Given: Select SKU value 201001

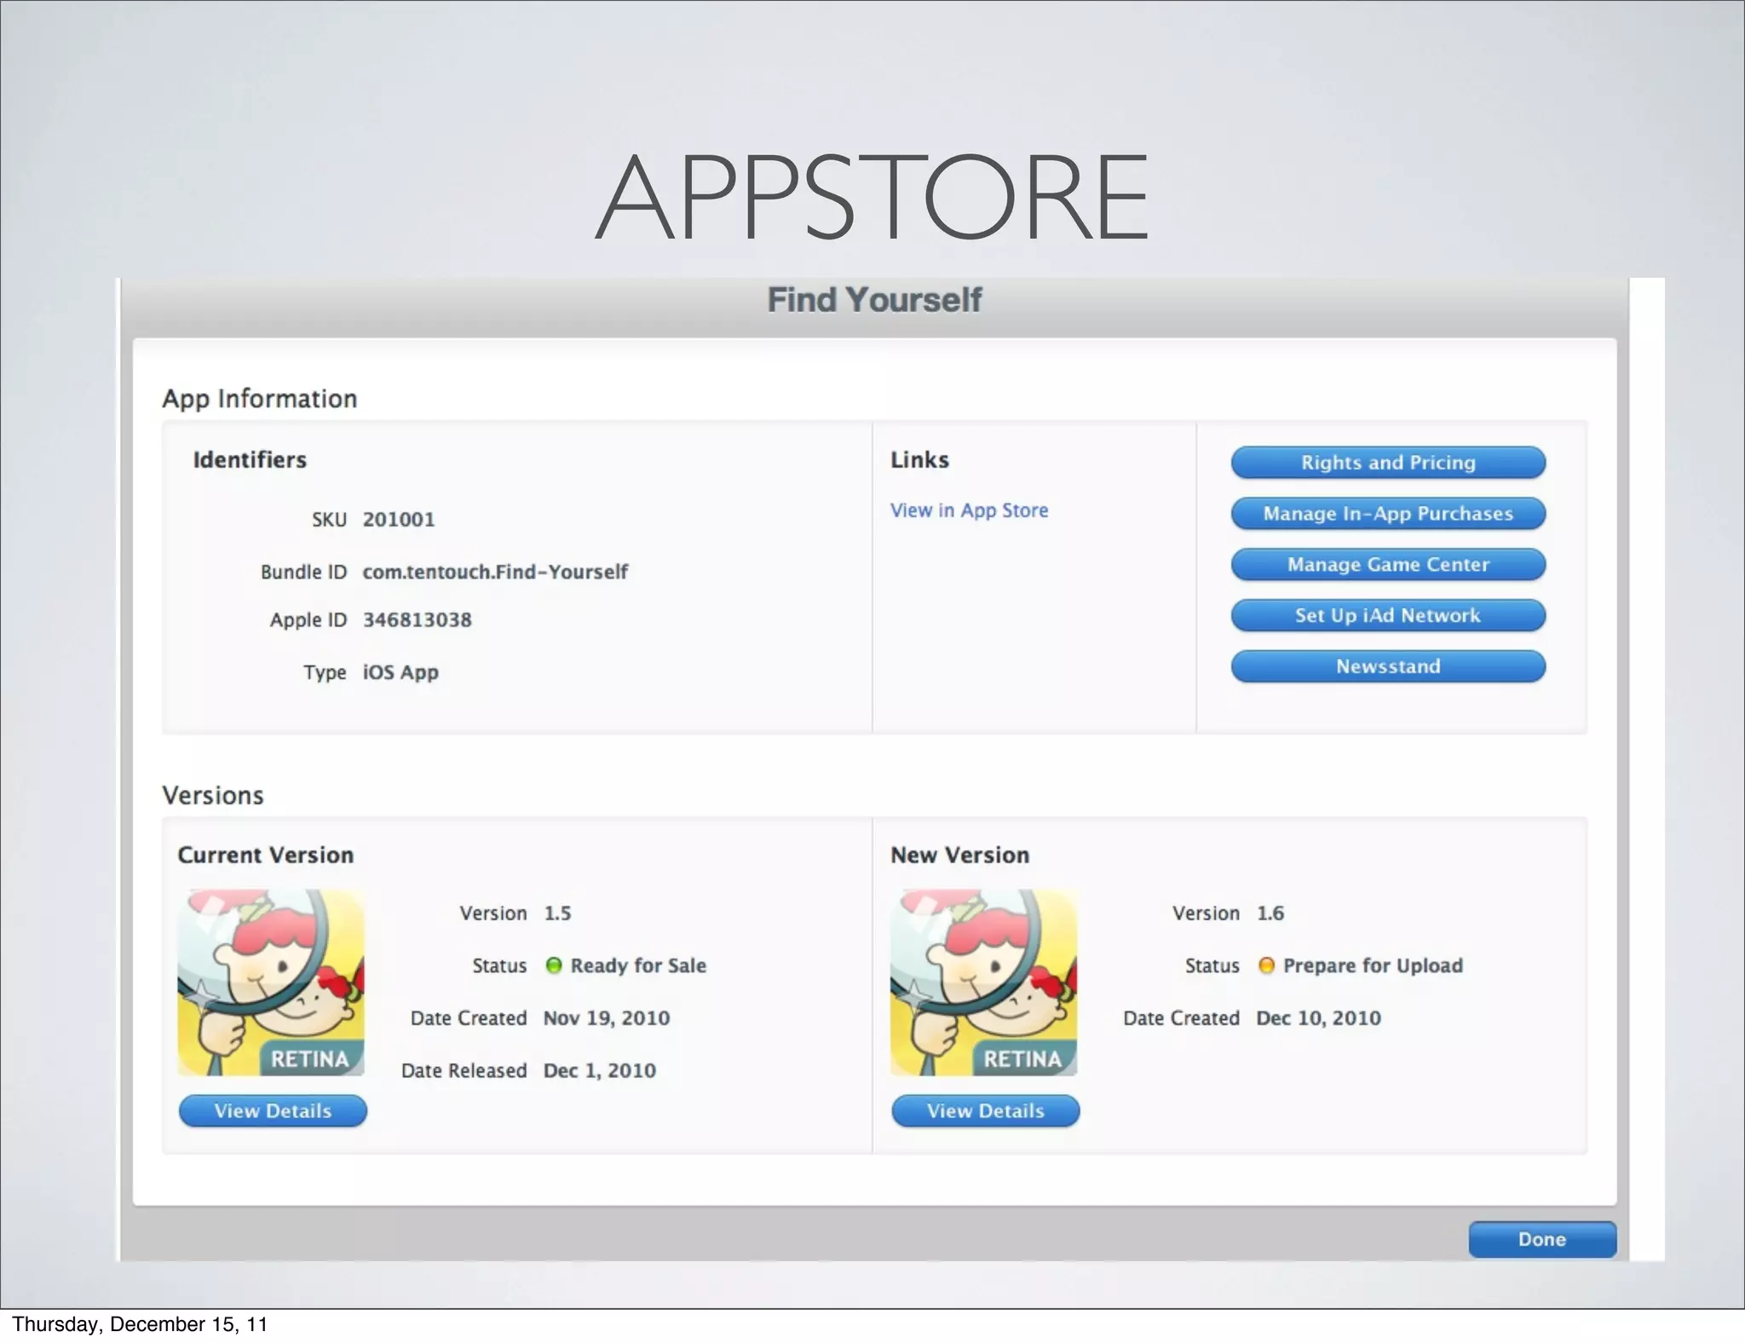Looking at the screenshot, I should coord(399,520).
